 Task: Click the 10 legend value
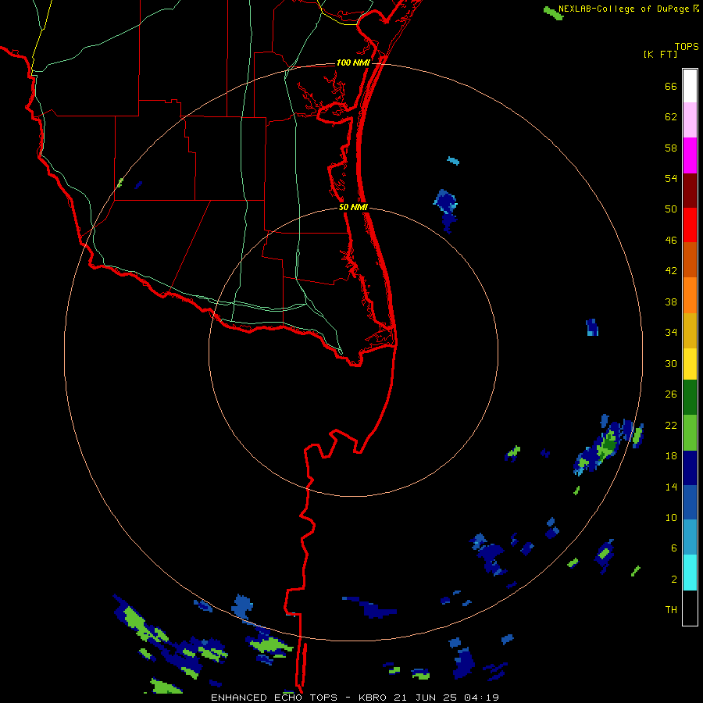tap(671, 518)
